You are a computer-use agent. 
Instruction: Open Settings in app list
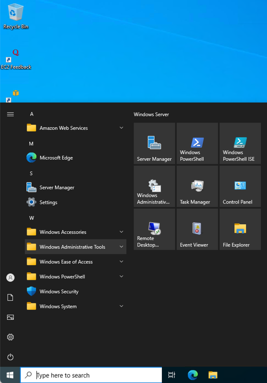[x=75, y=202]
